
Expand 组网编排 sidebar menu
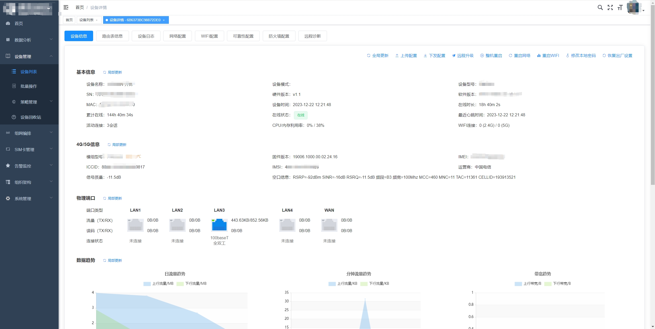pyautogui.click(x=29, y=133)
